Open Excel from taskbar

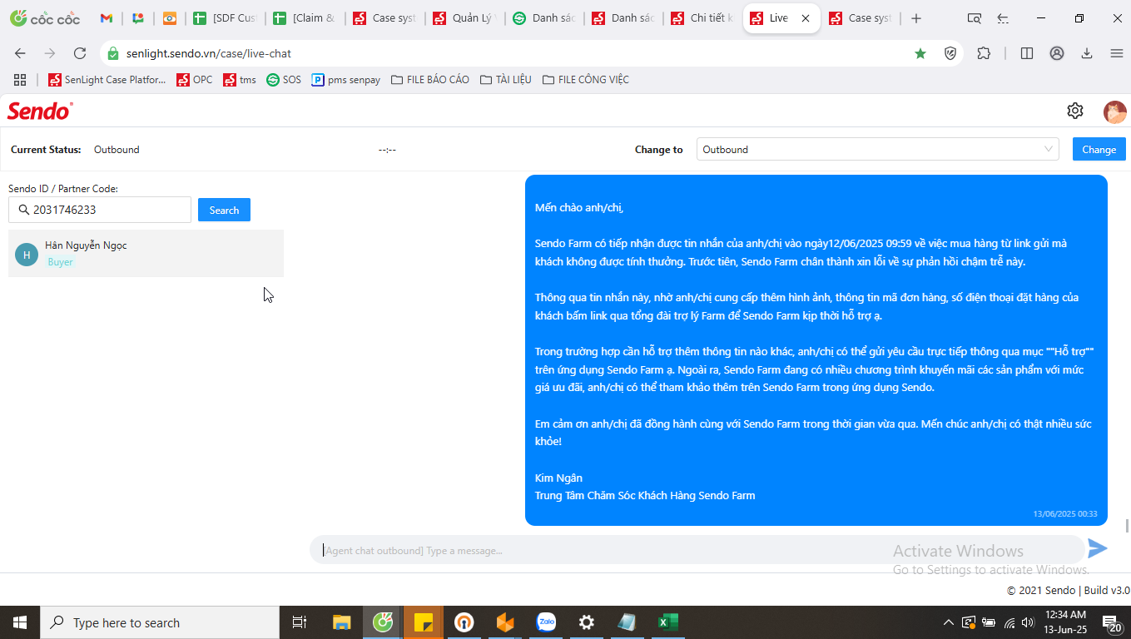click(668, 622)
